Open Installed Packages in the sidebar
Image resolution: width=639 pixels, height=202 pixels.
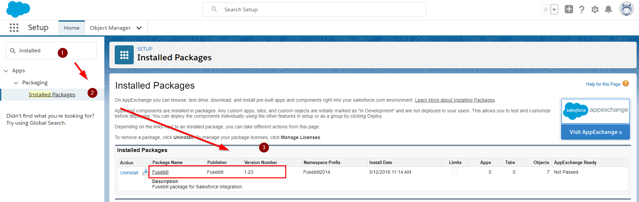click(52, 94)
